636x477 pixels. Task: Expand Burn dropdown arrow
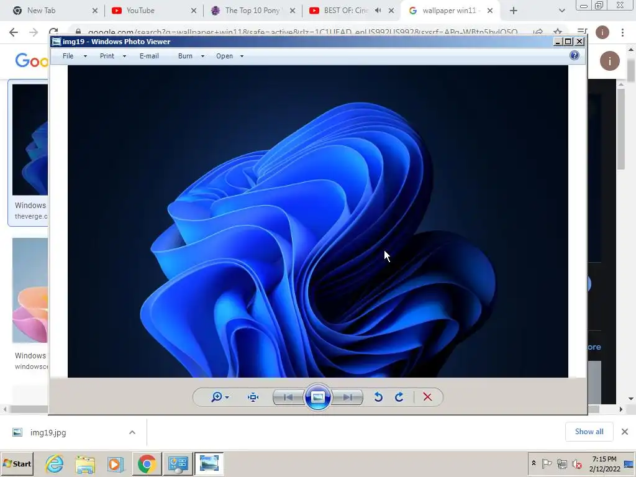point(202,57)
